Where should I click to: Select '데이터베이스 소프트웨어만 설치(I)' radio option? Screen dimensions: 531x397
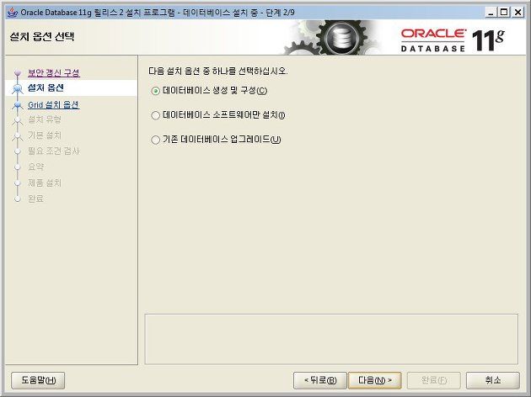tap(217, 115)
